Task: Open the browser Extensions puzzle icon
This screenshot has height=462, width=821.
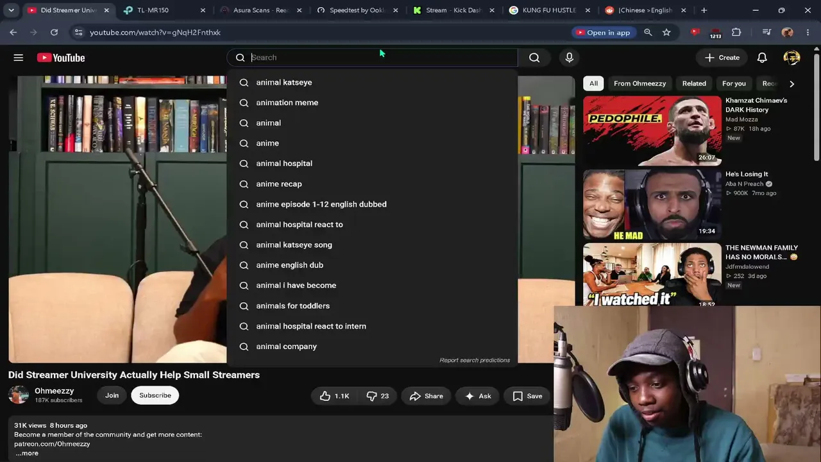Action: (x=736, y=32)
